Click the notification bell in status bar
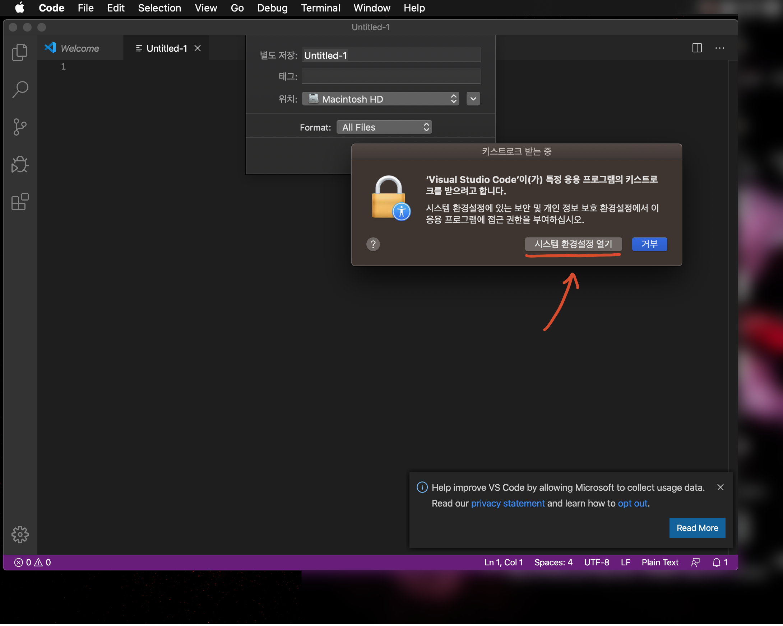 coord(716,563)
